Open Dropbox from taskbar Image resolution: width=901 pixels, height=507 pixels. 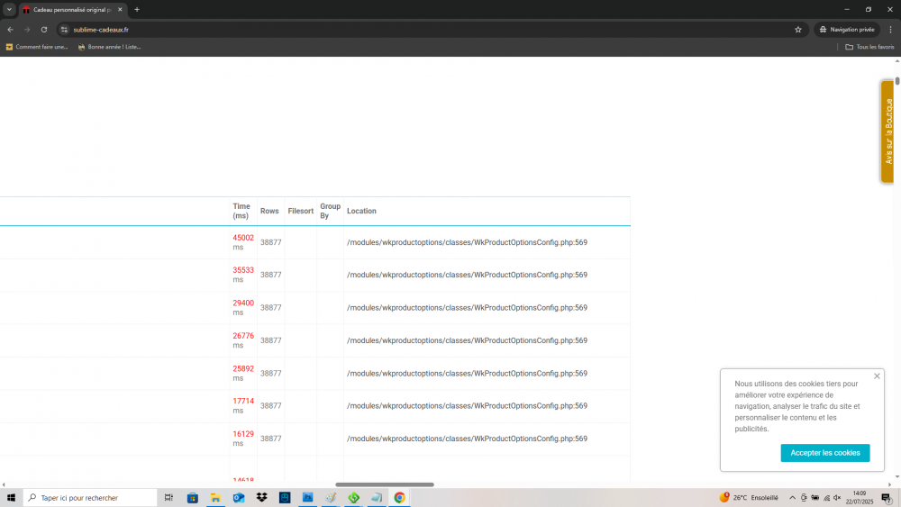261,498
